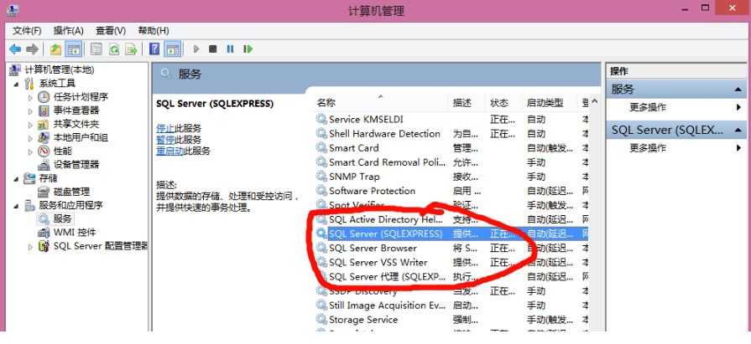Viewport: 751px width, 344px height.
Task: Click the Start service play button
Action: point(196,49)
